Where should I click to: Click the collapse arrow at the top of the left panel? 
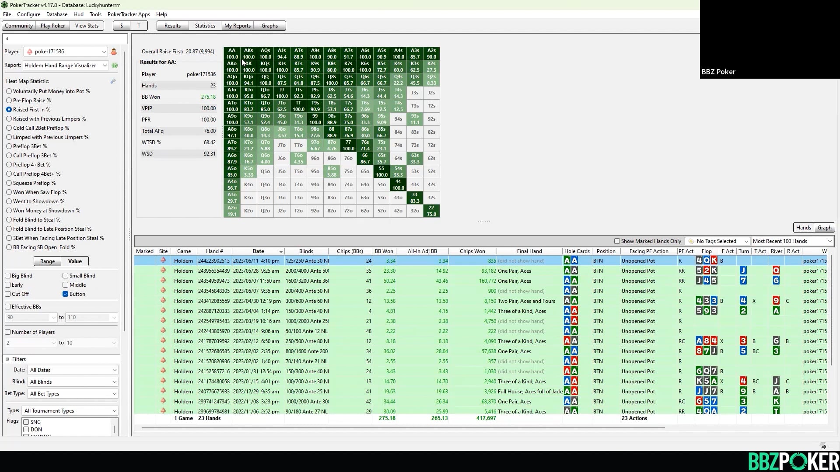(x=7, y=39)
